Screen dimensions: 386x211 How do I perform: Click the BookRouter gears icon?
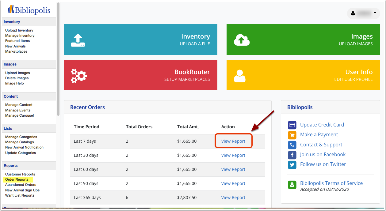79,76
